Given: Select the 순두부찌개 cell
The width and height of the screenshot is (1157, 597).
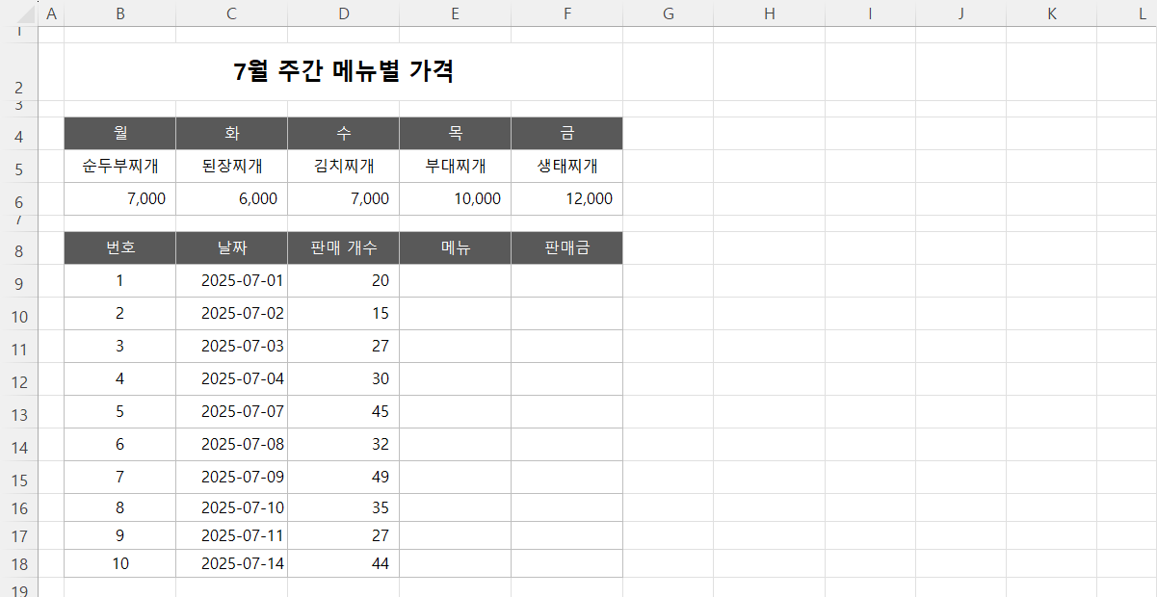Looking at the screenshot, I should pos(119,167).
